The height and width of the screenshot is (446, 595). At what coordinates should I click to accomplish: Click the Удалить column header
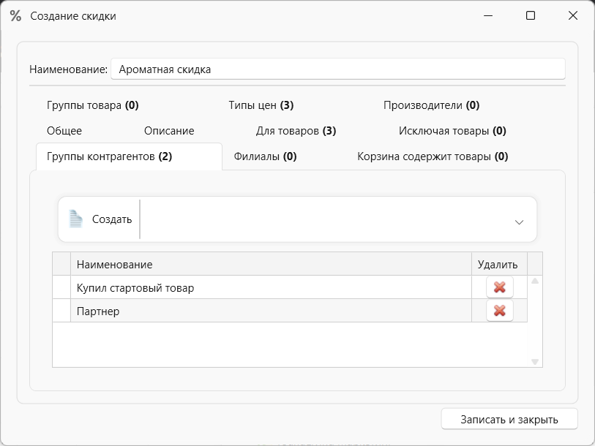coord(499,264)
